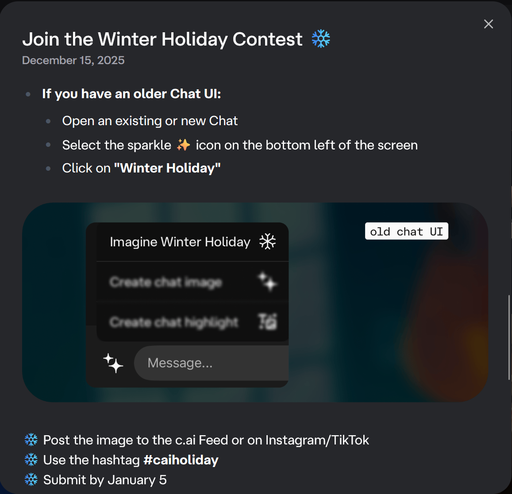
Task: Click the sparkle icon beside Create chat image
Action: (267, 282)
